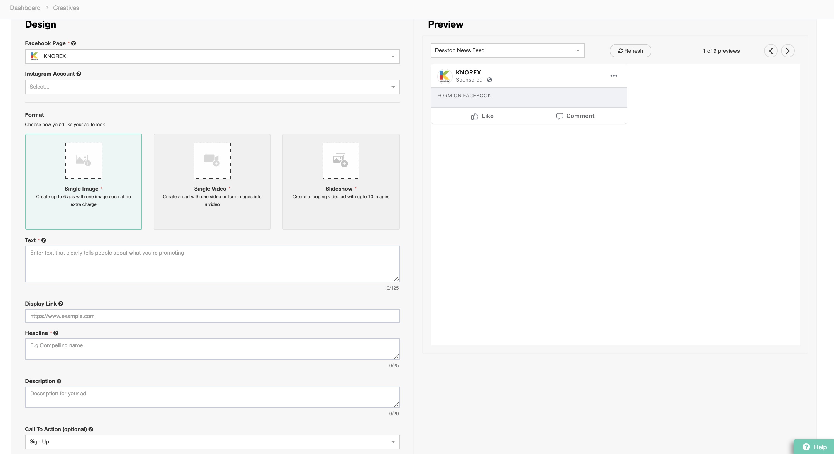Screen dimensions: 834x454
Task: Click the Single Image upload placeholder icon
Action: (x=84, y=160)
